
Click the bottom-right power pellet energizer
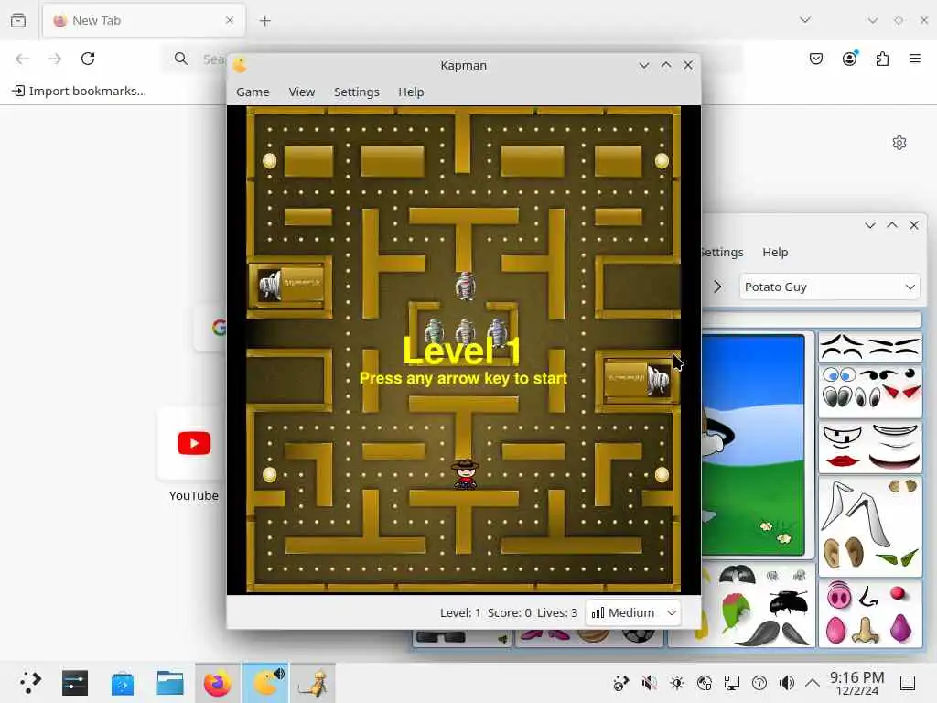662,475
